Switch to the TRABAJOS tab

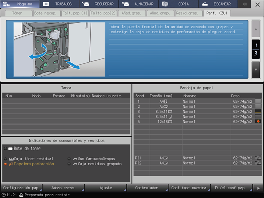coord(59,4)
